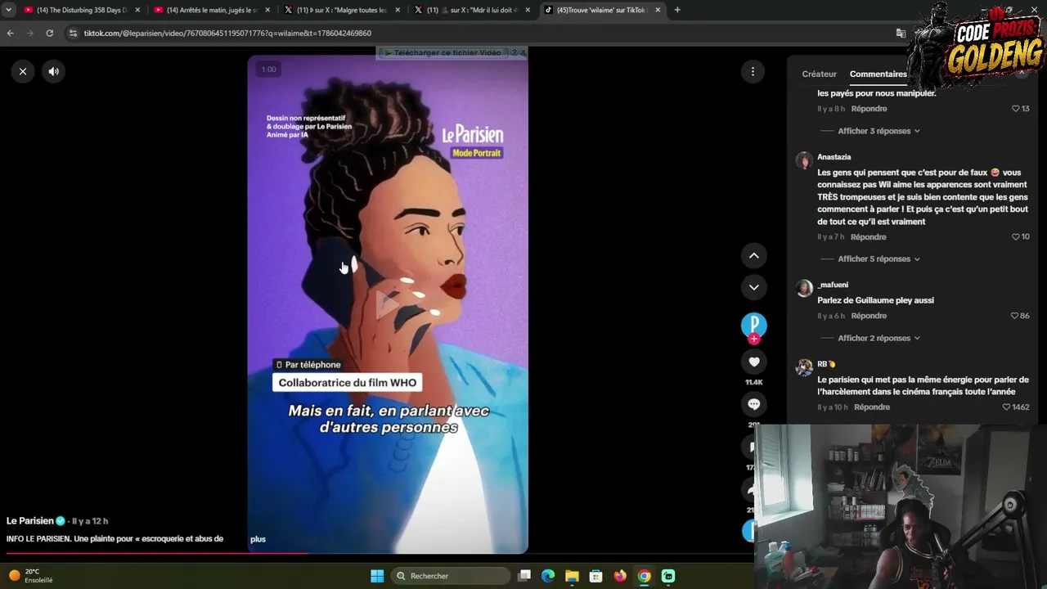This screenshot has width=1047, height=589.
Task: Launch Firefox from the taskbar
Action: pos(620,576)
